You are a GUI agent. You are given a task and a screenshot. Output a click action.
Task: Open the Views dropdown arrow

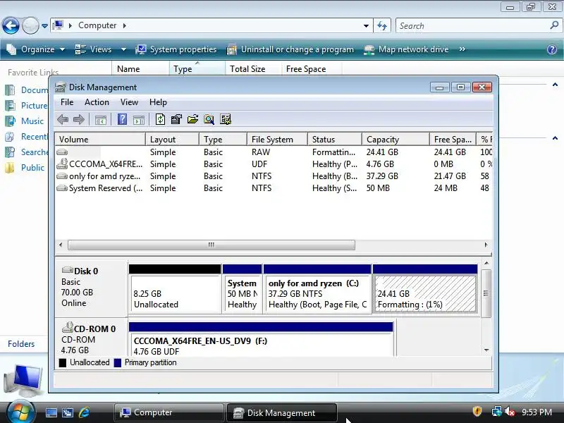pyautogui.click(x=123, y=49)
